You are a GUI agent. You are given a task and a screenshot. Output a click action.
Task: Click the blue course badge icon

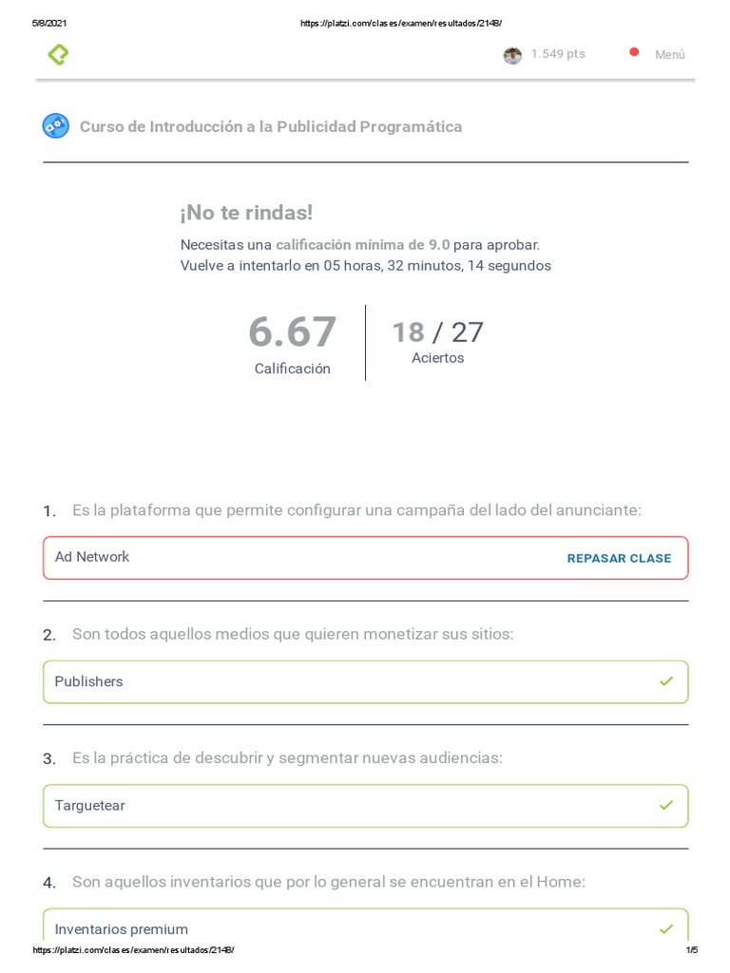pos(56,126)
